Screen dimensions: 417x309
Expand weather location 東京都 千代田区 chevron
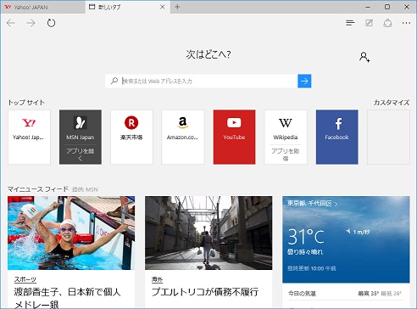coord(336,204)
